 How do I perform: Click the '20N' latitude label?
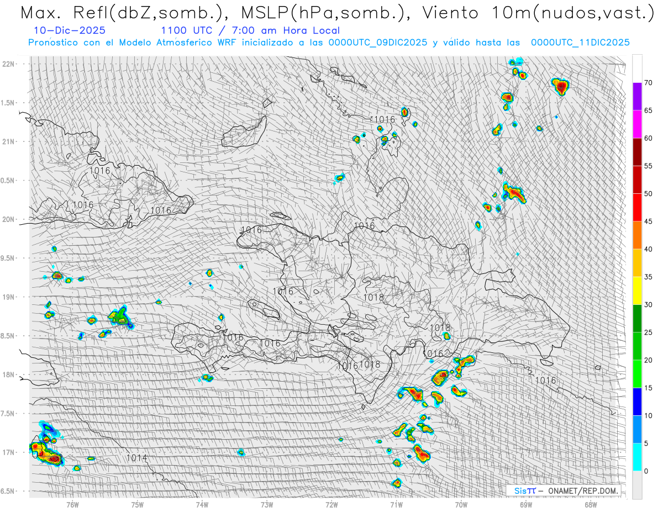8,219
